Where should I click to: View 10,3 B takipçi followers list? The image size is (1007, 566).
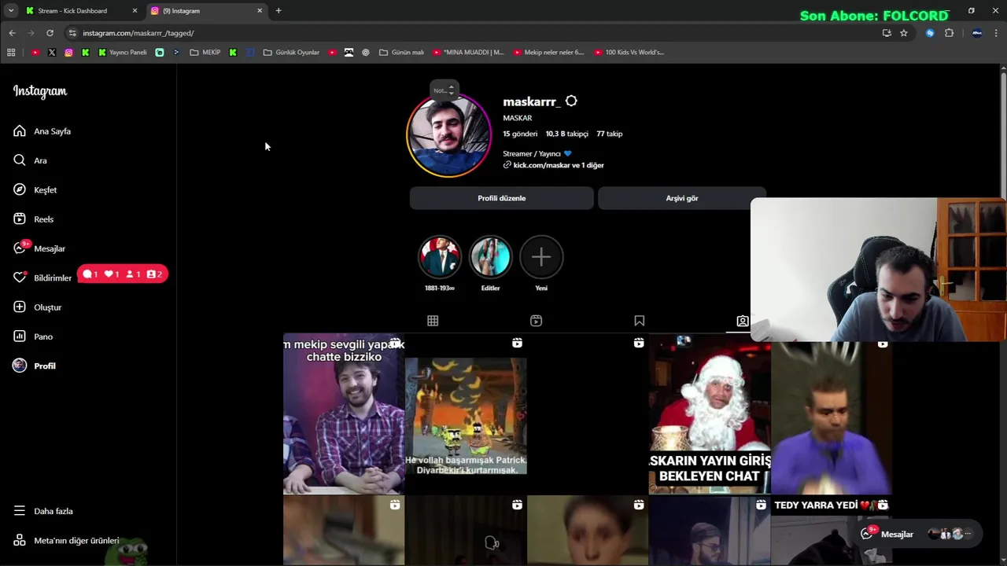[567, 134]
